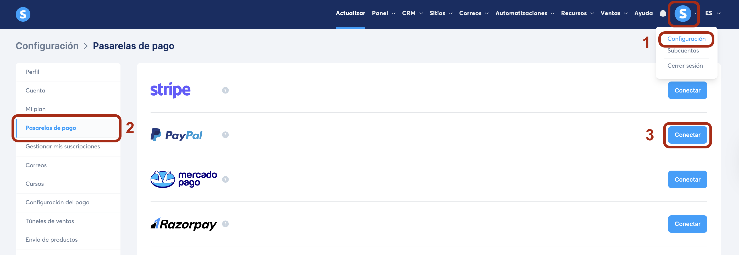This screenshot has width=739, height=255.
Task: Go to Mi plan in the sidebar
Action: coord(68,109)
